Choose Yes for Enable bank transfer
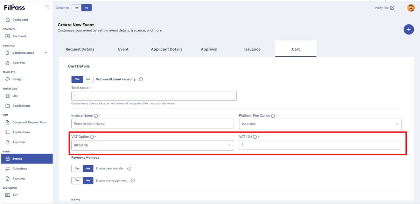This screenshot has width=420, height=204. (x=77, y=168)
